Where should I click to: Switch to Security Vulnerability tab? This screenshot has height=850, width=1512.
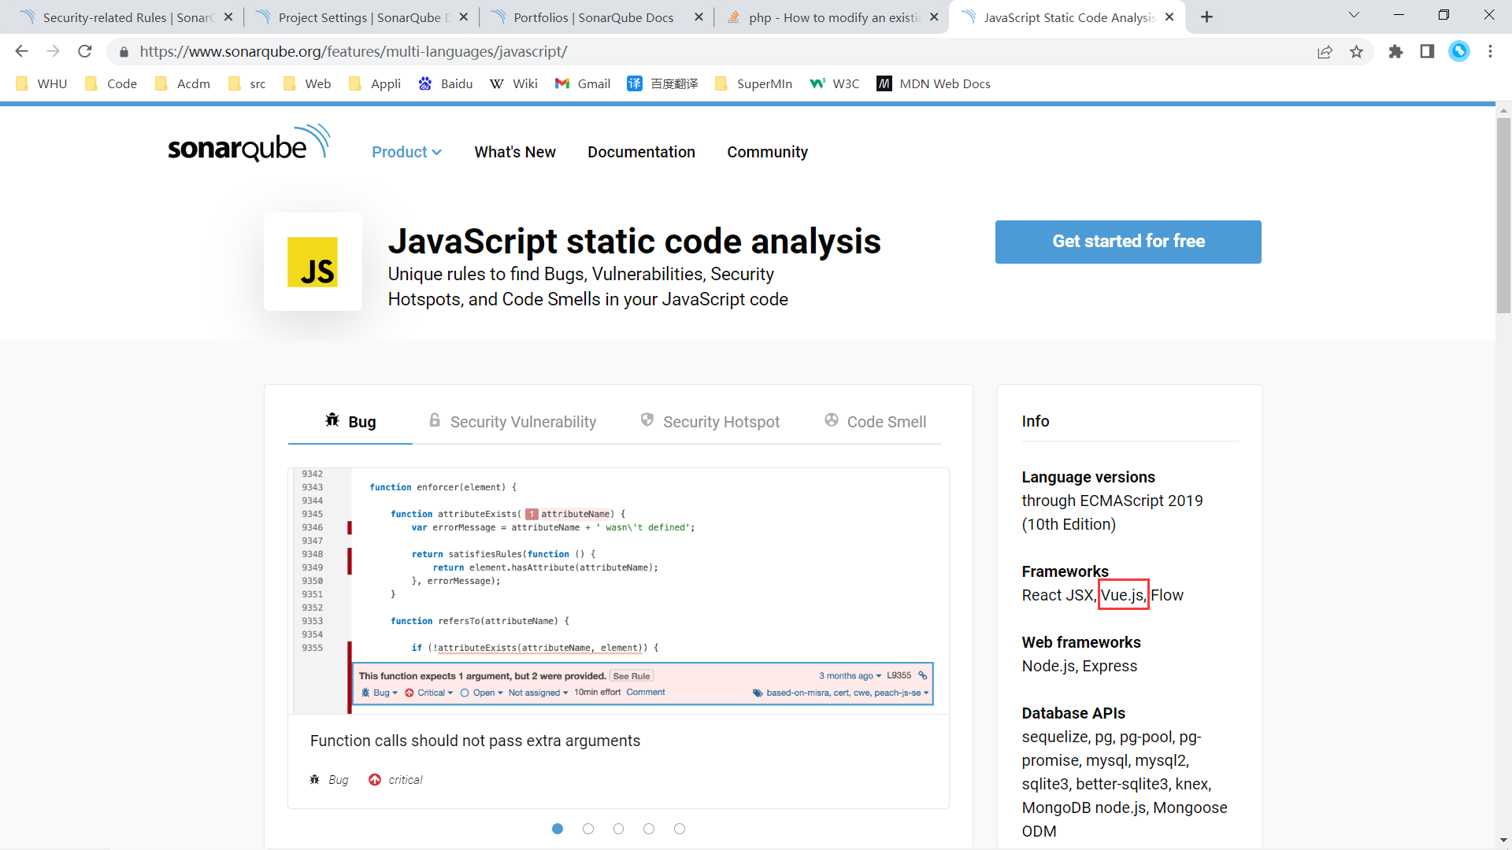pyautogui.click(x=513, y=422)
